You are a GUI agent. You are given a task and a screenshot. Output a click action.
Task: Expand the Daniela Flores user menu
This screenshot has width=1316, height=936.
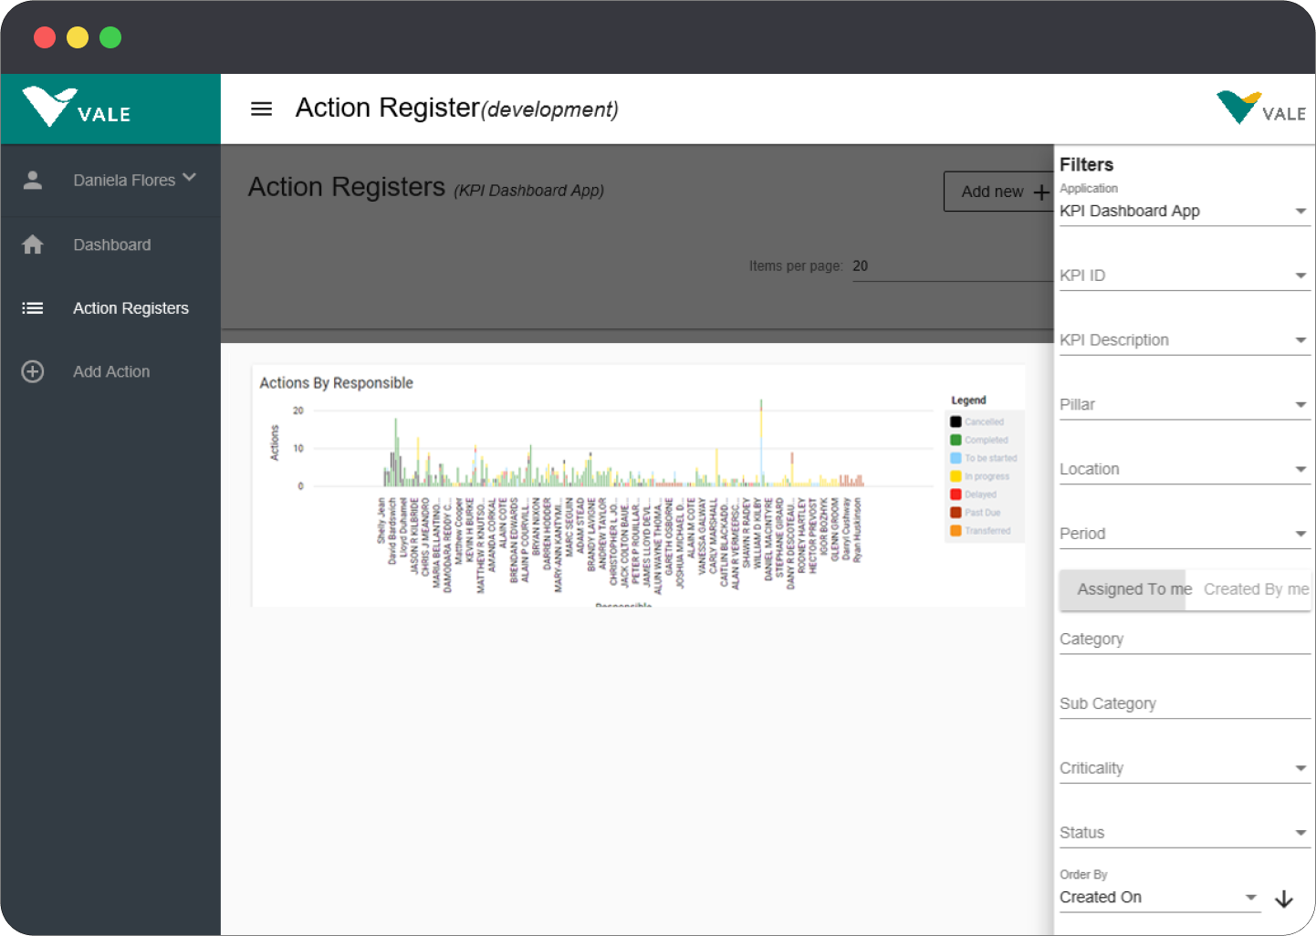[x=134, y=180]
